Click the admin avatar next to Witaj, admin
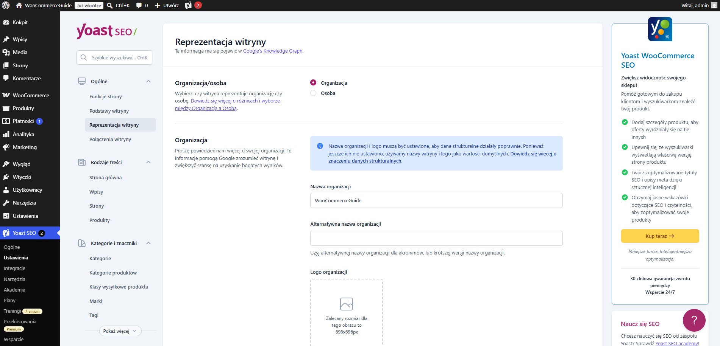This screenshot has width=720, height=346. (x=714, y=5)
